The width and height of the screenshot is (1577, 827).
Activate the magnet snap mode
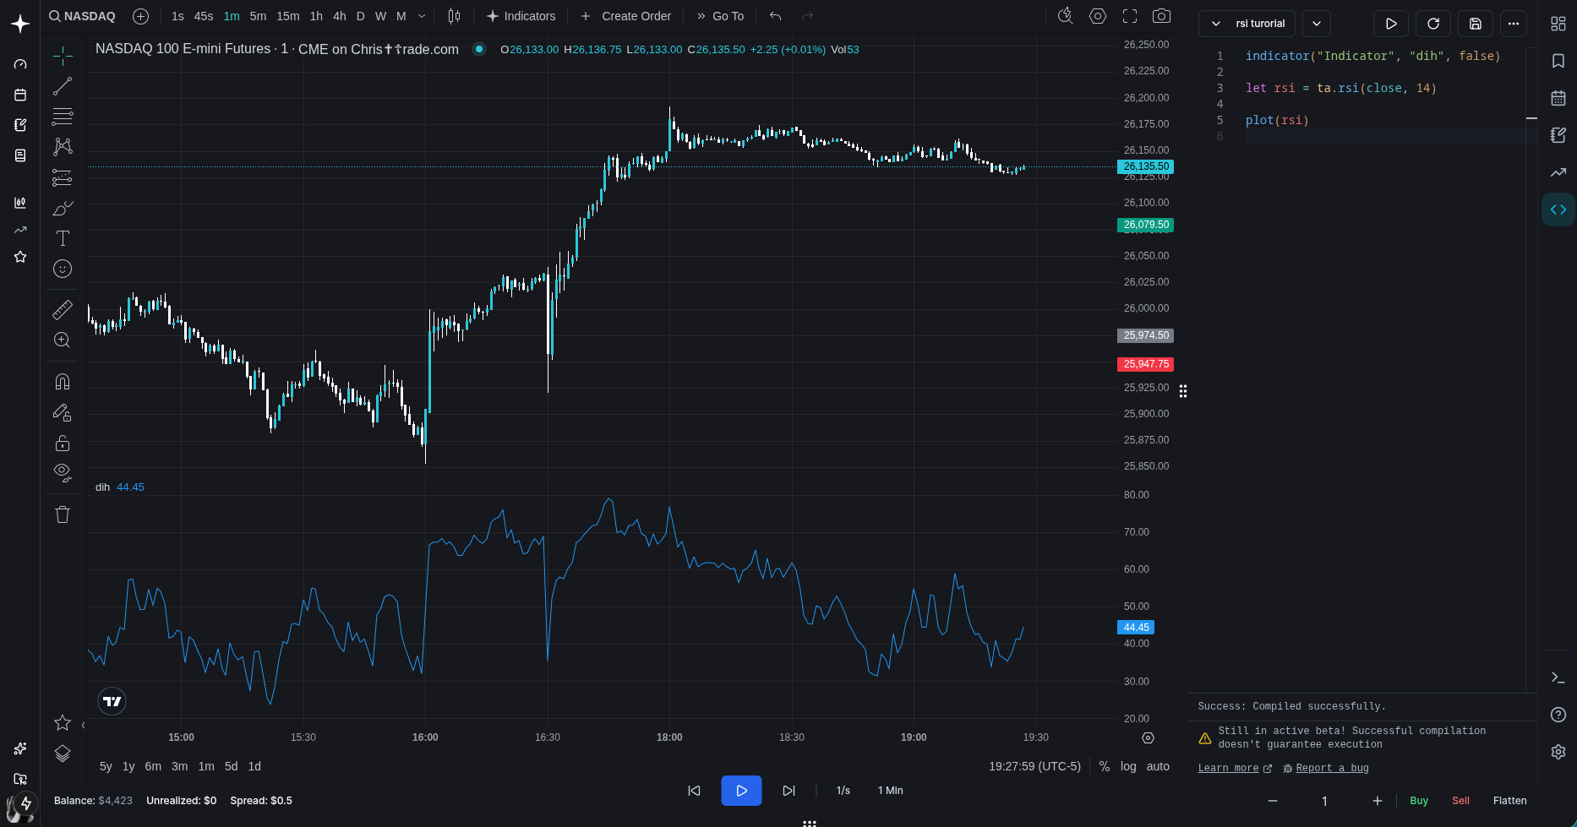[x=63, y=382]
